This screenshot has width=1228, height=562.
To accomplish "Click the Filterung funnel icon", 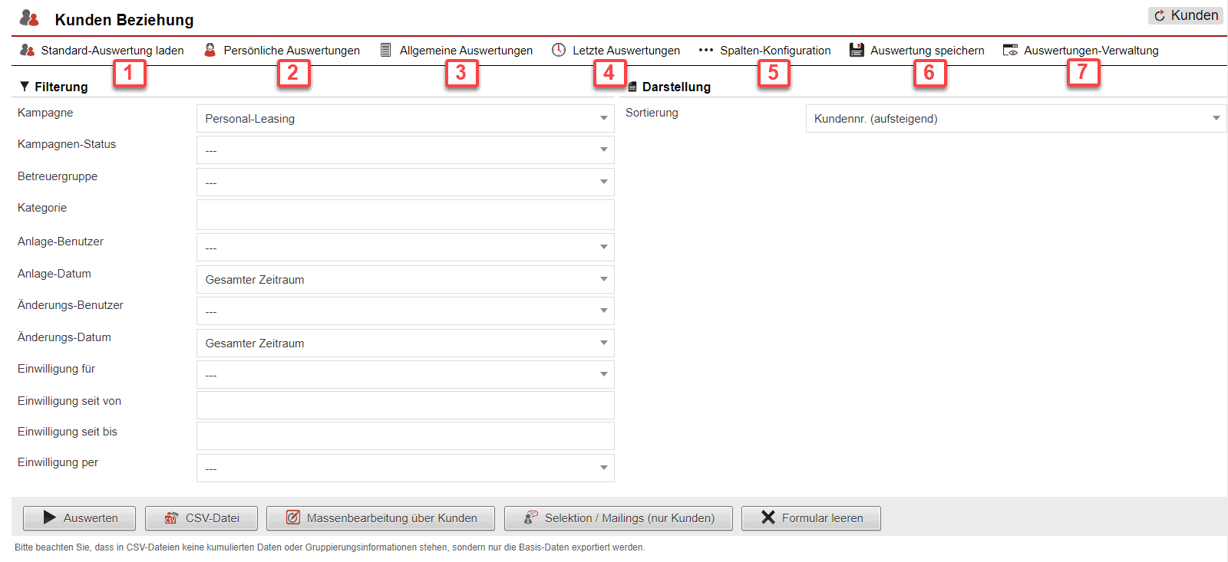I will [25, 87].
